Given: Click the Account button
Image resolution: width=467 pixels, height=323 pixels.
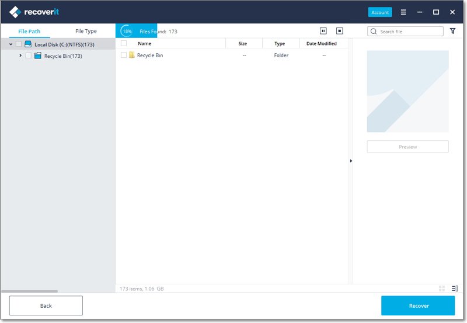Looking at the screenshot, I should coord(380,12).
